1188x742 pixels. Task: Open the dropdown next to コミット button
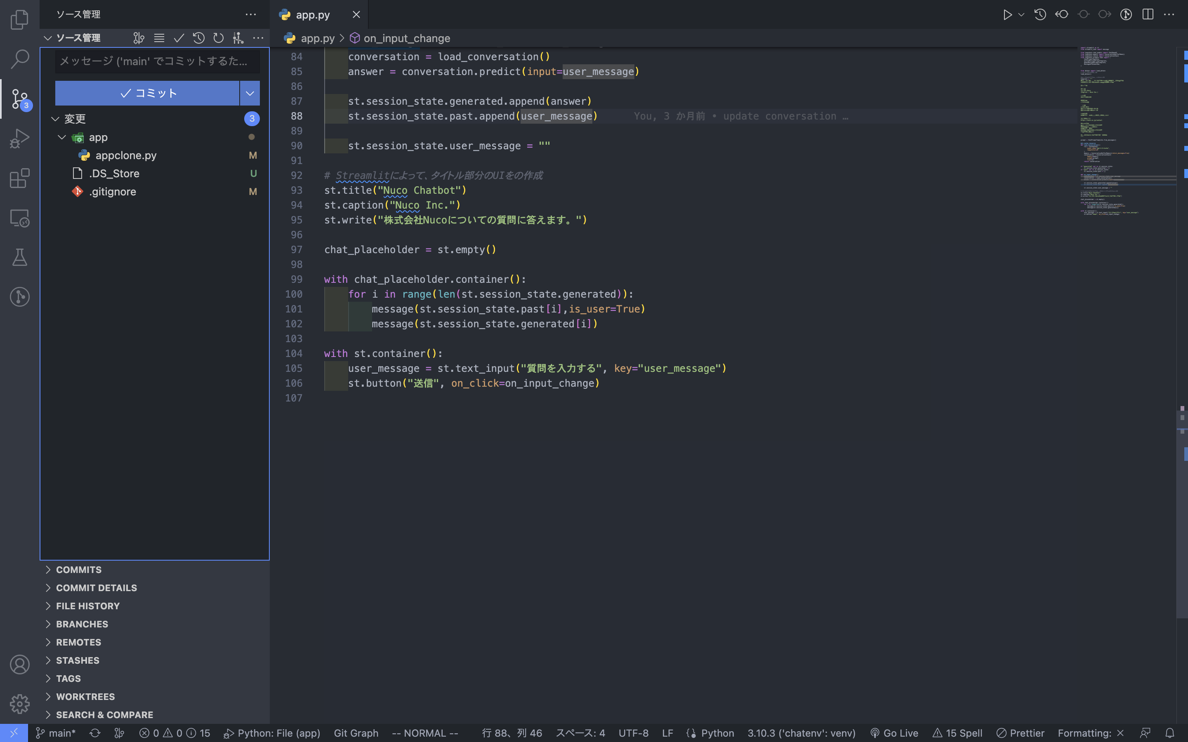pyautogui.click(x=250, y=93)
